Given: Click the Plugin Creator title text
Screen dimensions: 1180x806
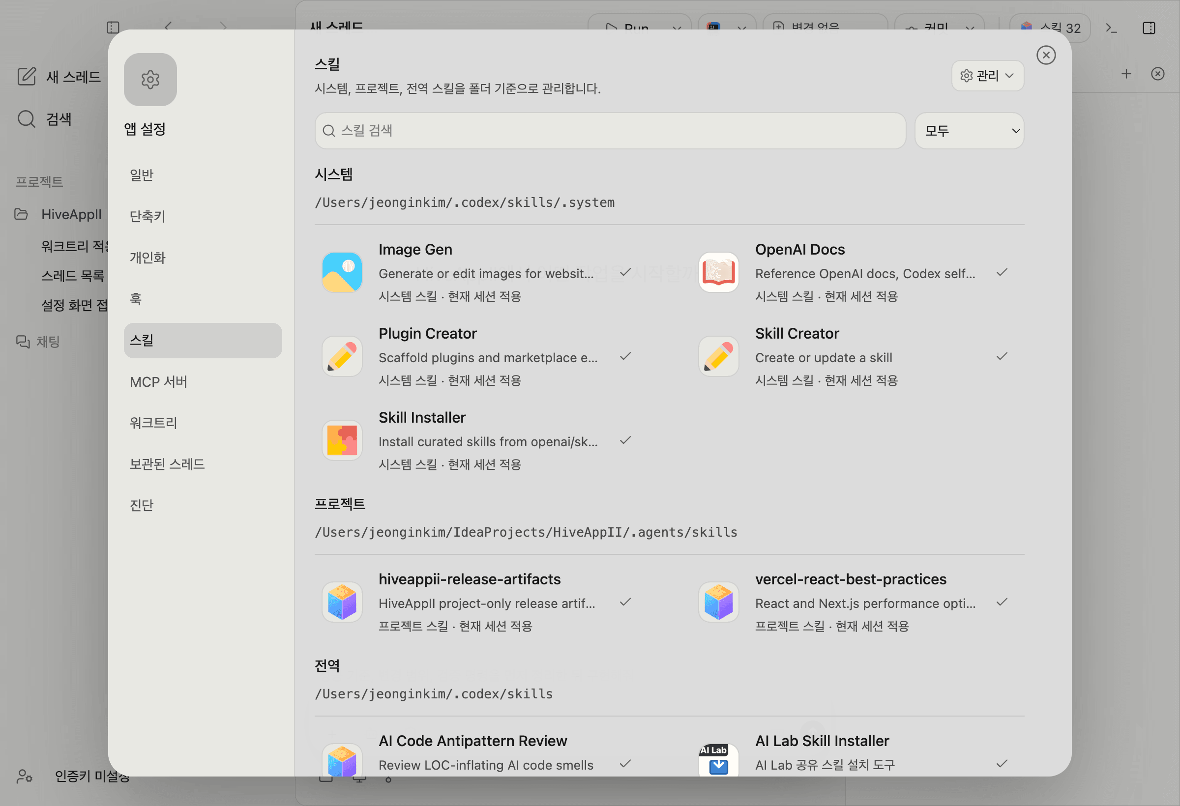Looking at the screenshot, I should click(428, 334).
